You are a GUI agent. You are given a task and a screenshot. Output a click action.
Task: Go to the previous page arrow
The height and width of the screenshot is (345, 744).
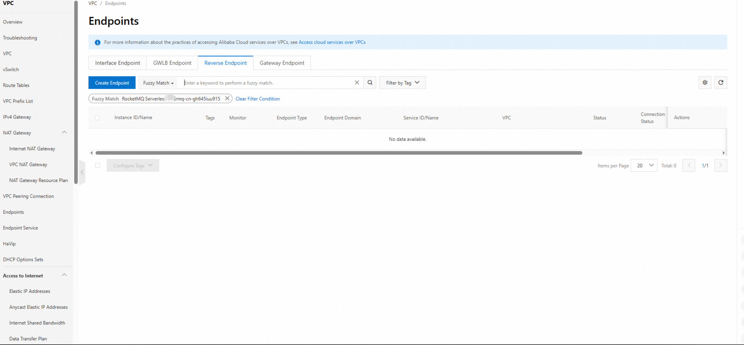[x=688, y=165]
